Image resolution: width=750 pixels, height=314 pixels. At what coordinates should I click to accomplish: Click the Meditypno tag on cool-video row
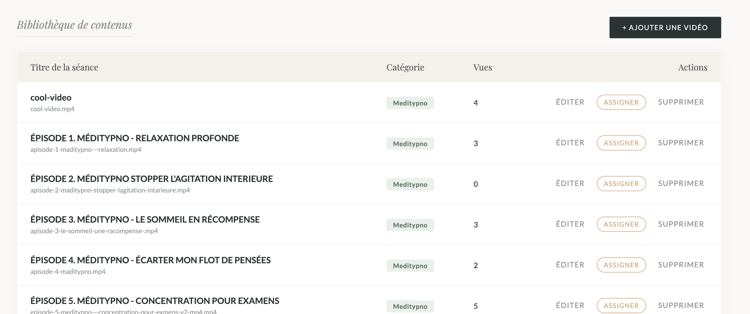pyautogui.click(x=410, y=103)
